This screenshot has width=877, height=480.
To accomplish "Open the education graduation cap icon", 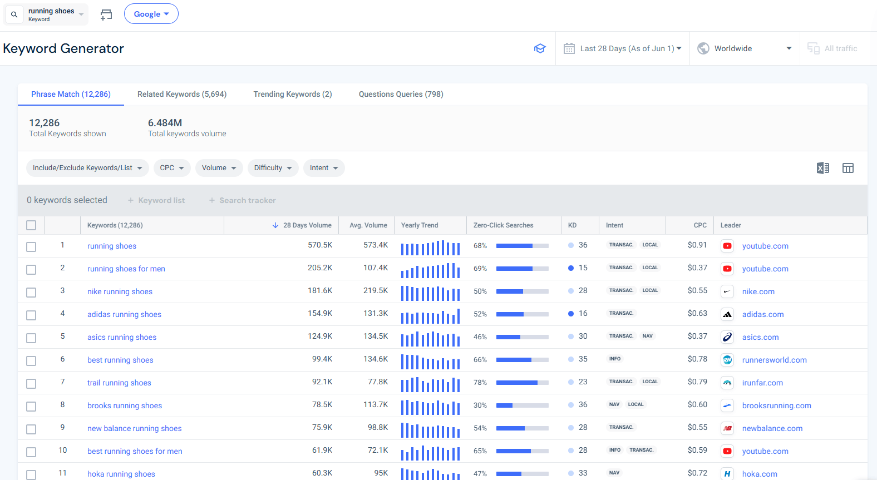I will 540,48.
